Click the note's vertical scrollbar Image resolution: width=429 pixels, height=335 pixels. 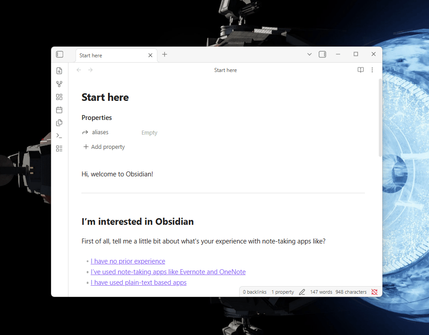[x=380, y=118]
